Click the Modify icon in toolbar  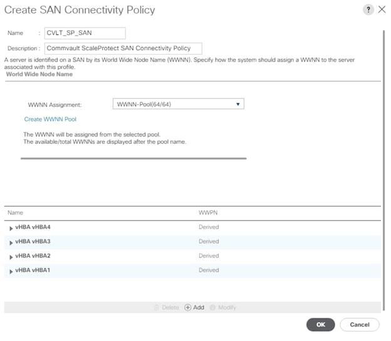[x=213, y=307]
